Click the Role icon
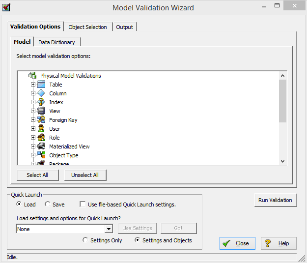The height and width of the screenshot is (263, 307). click(x=41, y=137)
